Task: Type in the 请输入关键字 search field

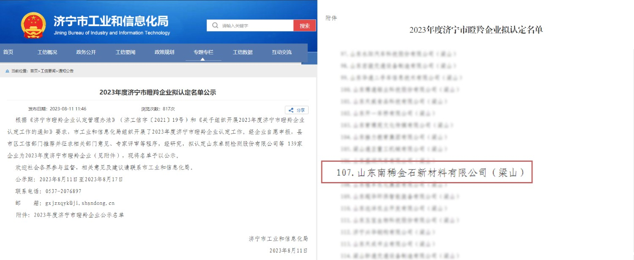Action: click(x=256, y=26)
